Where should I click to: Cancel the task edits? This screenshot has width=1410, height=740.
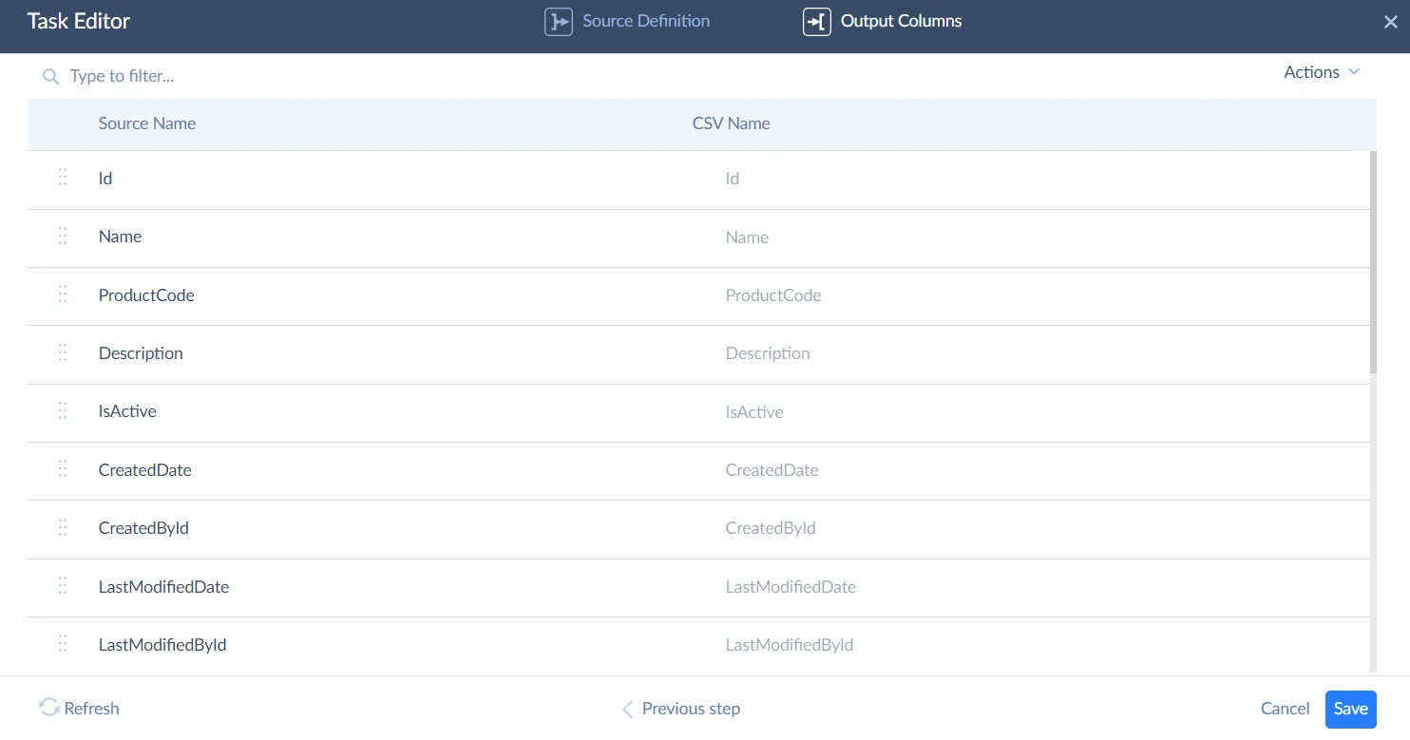point(1285,708)
